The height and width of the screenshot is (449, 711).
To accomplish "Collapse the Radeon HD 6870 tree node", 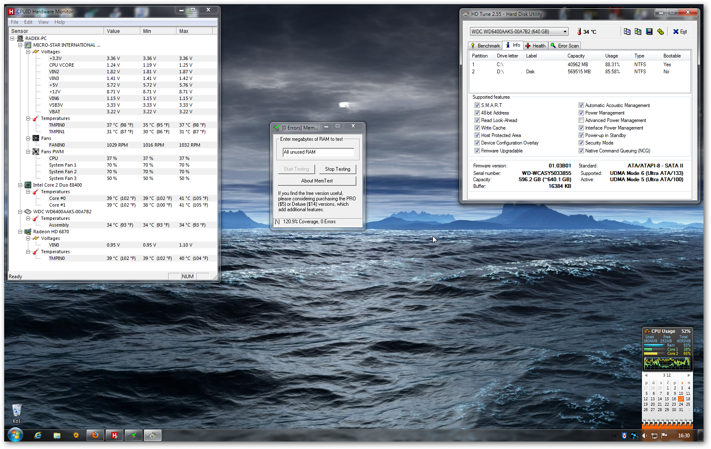I will (20, 232).
